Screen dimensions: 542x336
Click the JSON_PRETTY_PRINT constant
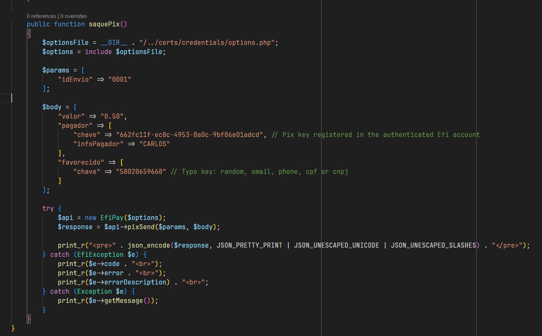point(249,246)
